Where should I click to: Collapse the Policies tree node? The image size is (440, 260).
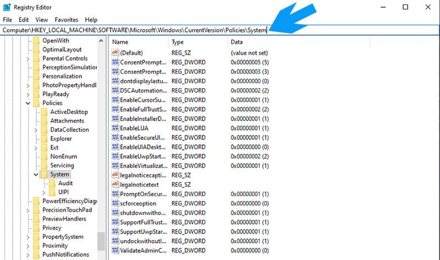pyautogui.click(x=28, y=103)
